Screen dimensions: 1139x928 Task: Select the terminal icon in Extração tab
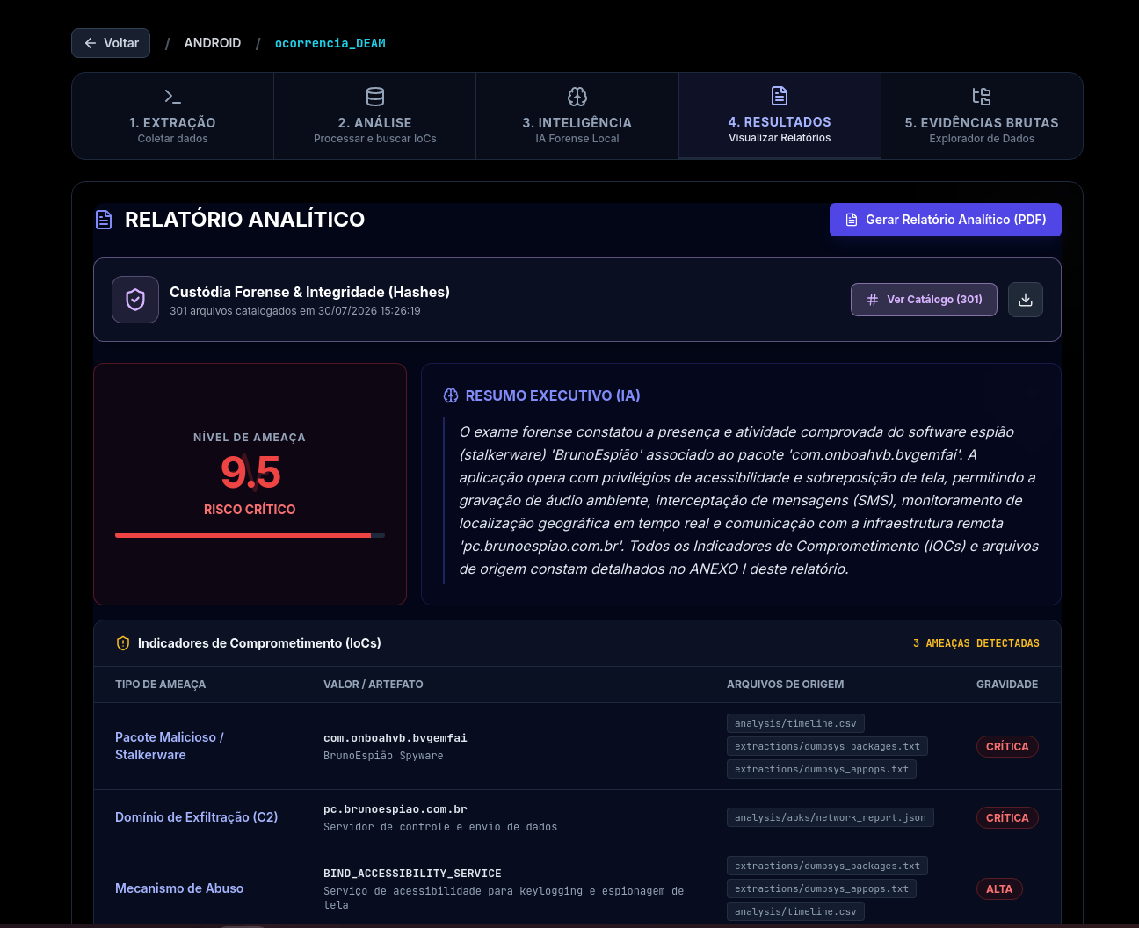point(172,97)
